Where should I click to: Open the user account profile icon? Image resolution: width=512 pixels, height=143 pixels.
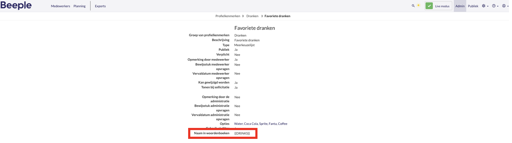tap(504, 6)
